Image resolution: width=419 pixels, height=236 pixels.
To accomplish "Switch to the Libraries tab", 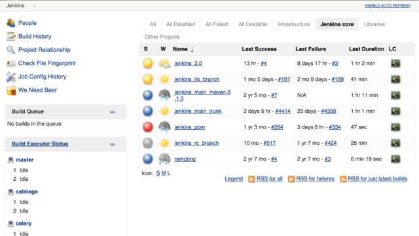I will tap(374, 24).
